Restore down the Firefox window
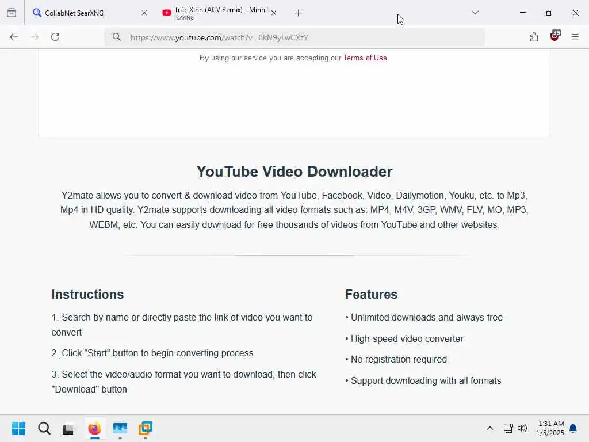Viewport: 589px width, 442px height. (x=549, y=13)
